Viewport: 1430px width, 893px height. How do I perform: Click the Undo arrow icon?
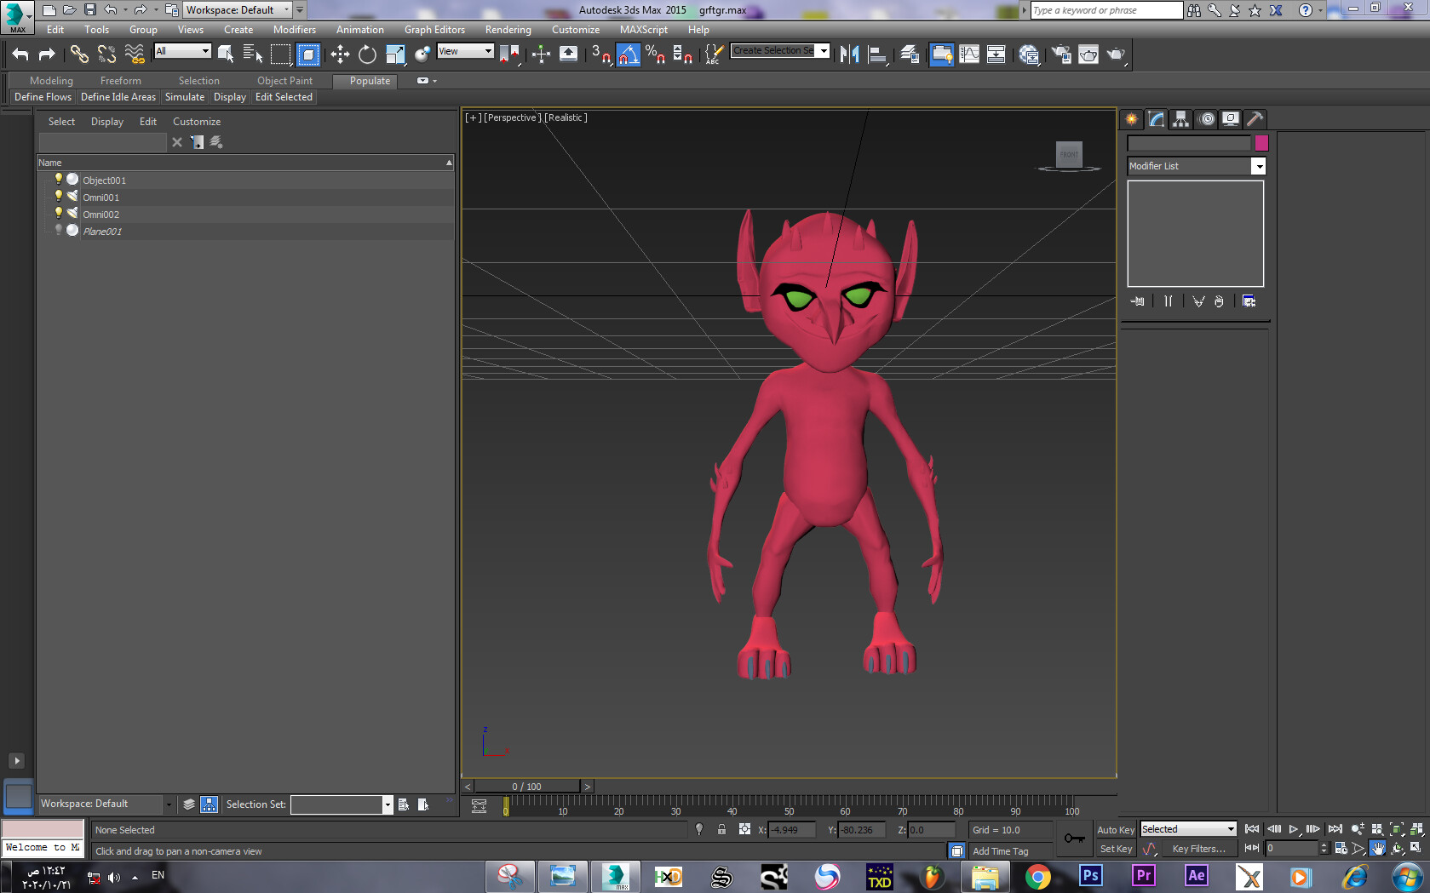(20, 54)
